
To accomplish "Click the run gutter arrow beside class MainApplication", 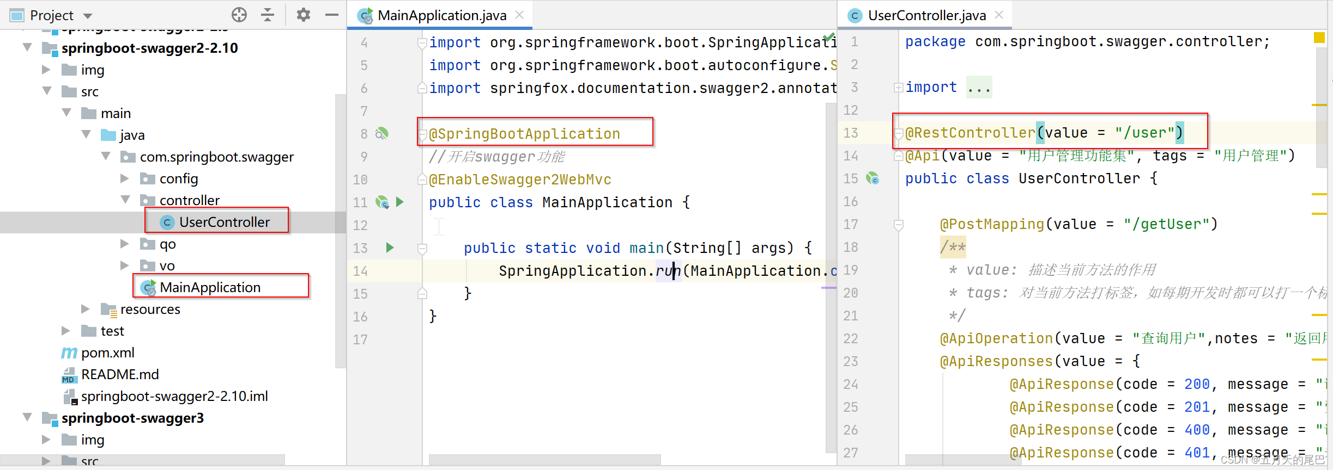I will 400,202.
